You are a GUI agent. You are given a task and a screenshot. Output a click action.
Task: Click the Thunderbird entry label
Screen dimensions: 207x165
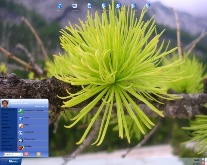coord(30,139)
